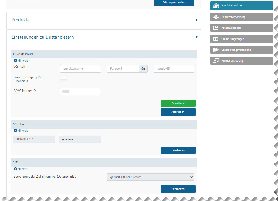
Task: Click the Benutzerverwaltung users icon
Action: point(216,17)
